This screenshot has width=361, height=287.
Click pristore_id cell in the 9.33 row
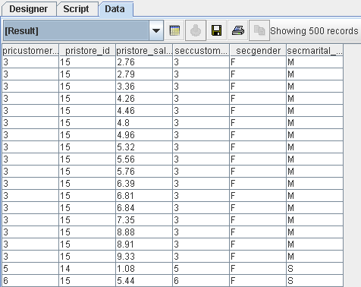[x=87, y=257]
